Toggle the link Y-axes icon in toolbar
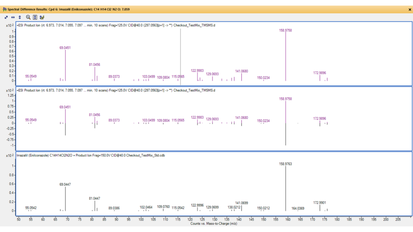The width and height of the screenshot is (413, 232). [x=42, y=17]
